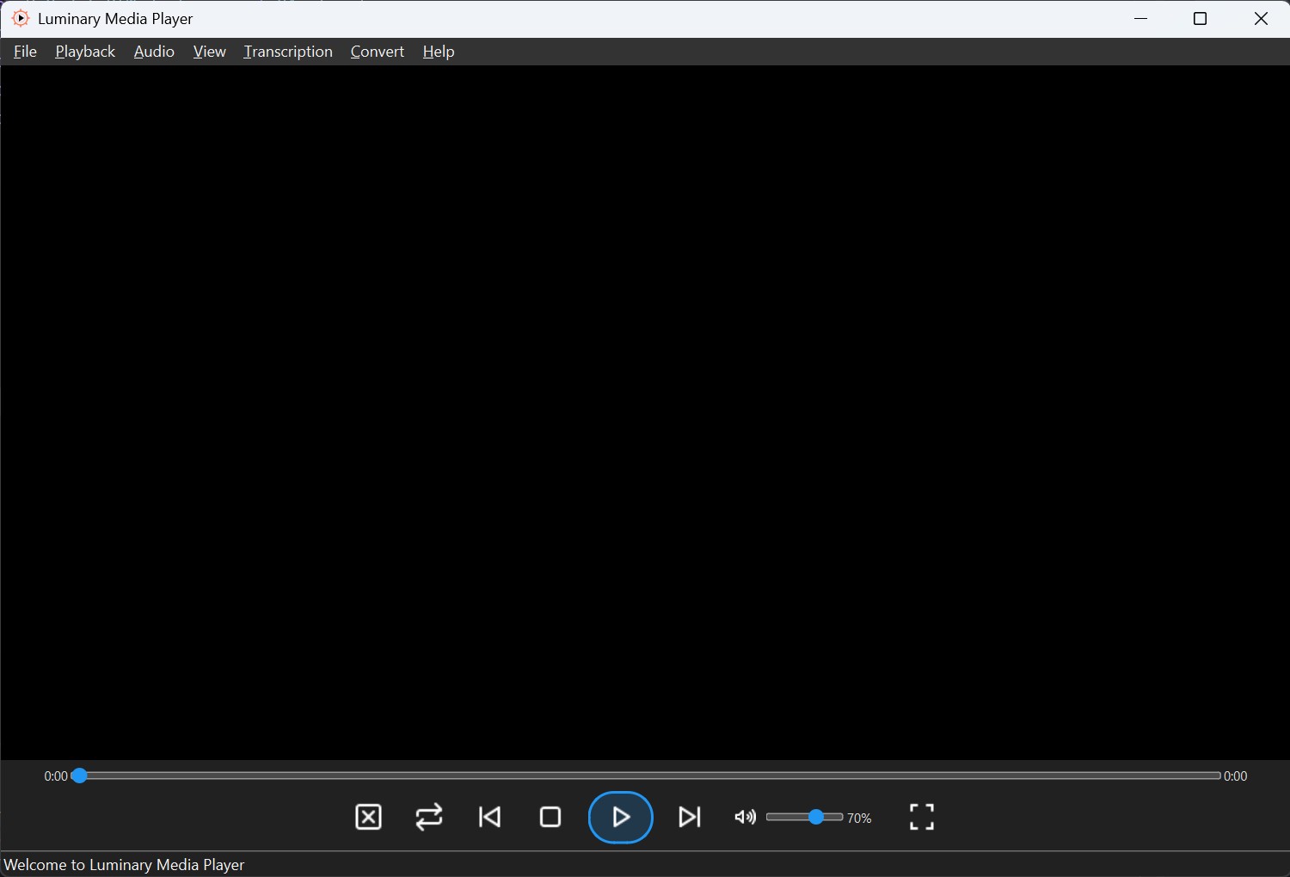This screenshot has height=877, width=1290.
Task: Open the Transcription menu
Action: pos(288,52)
